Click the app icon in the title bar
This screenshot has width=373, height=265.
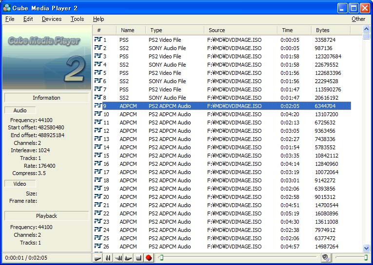(7, 8)
